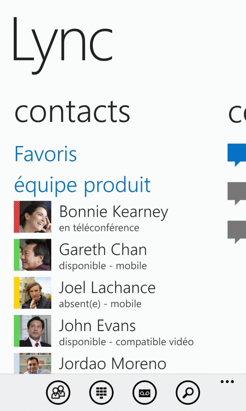The width and height of the screenshot is (246, 411).
Task: Select John Evans contact name
Action: [97, 325]
